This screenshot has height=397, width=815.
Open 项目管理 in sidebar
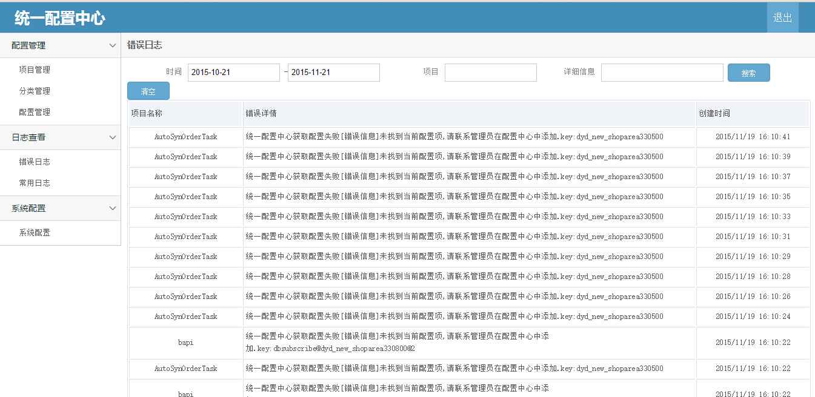(x=35, y=70)
